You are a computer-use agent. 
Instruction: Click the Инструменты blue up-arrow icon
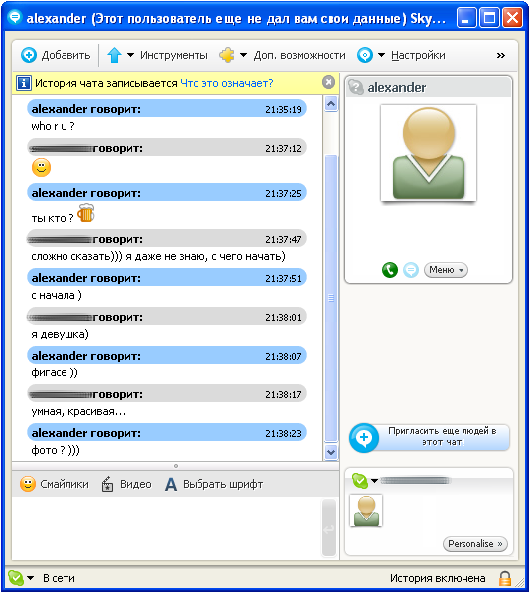[x=114, y=55]
